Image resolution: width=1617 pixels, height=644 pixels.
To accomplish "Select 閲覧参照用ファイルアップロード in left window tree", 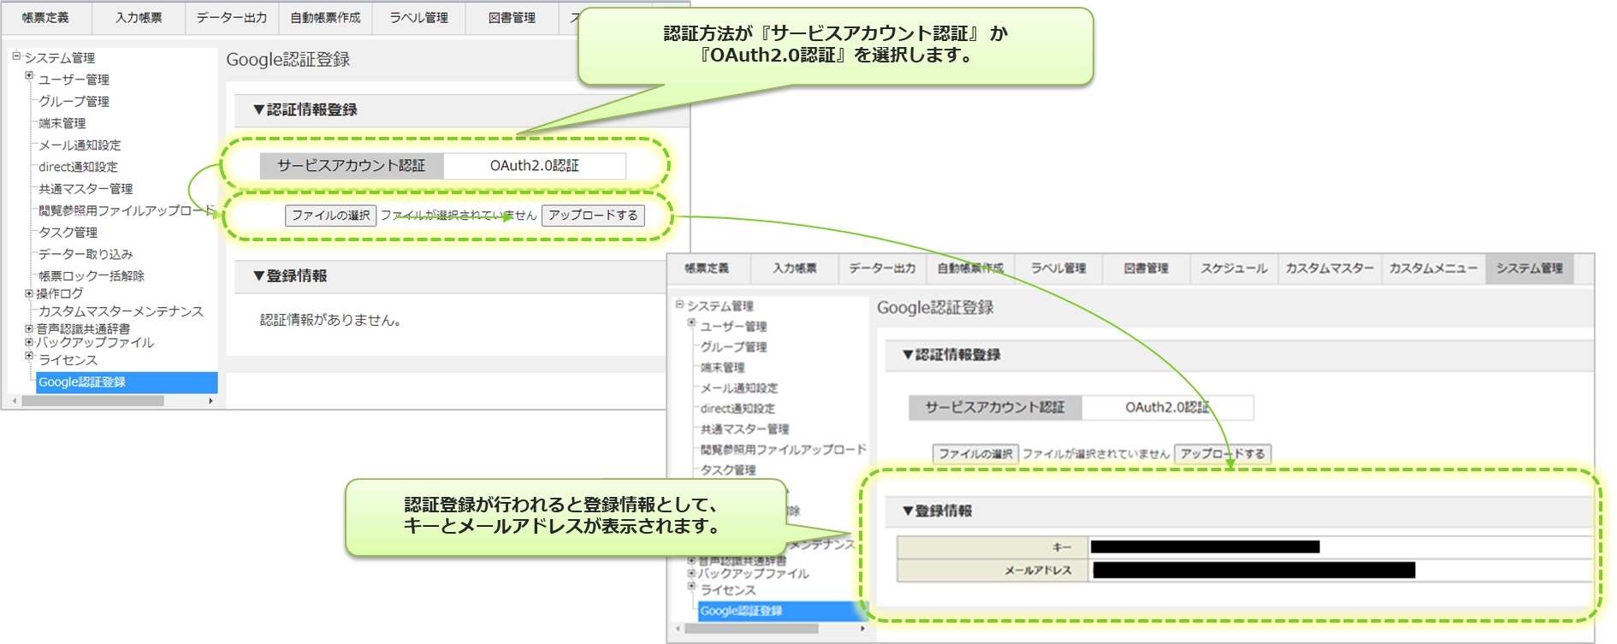I will 127,210.
